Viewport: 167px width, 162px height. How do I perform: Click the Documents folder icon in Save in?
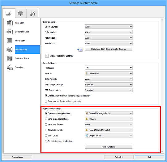click(x=87, y=74)
